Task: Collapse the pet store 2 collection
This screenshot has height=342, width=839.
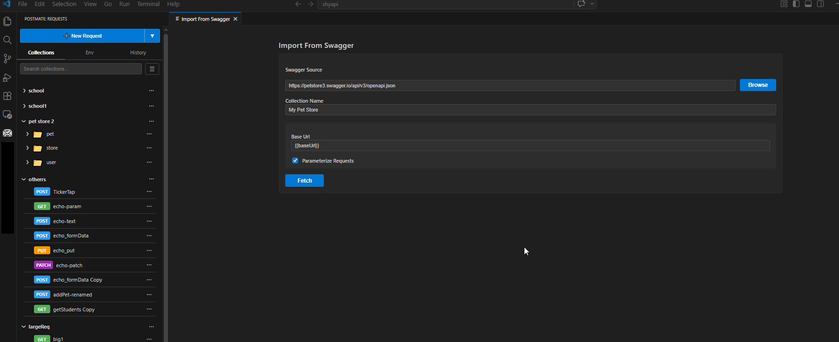Action: pos(24,121)
